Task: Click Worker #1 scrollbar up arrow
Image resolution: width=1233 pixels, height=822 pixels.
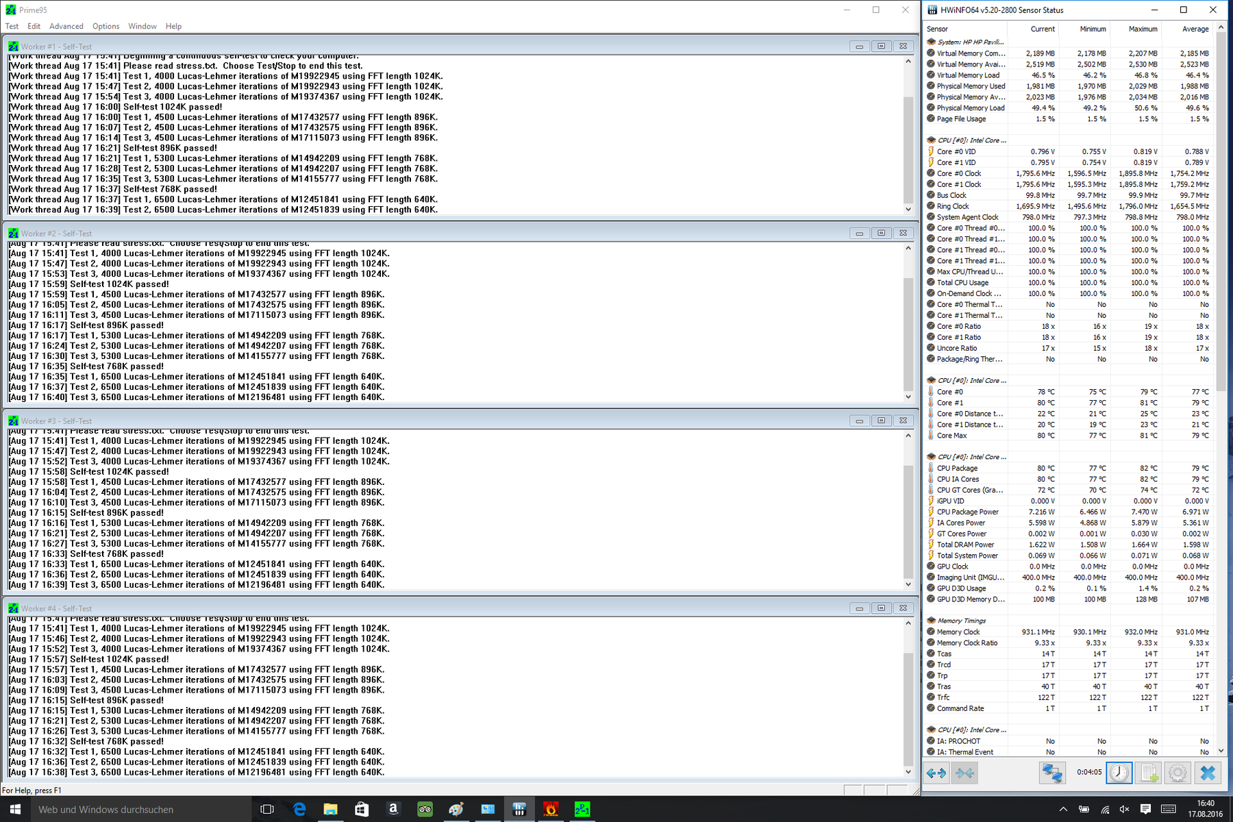Action: 908,61
